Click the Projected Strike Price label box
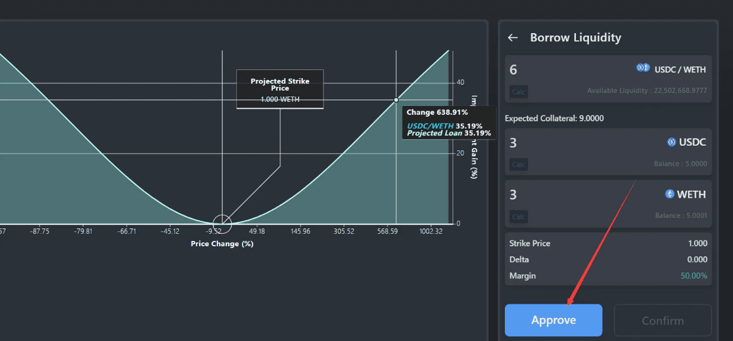733x341 pixels. point(280,89)
